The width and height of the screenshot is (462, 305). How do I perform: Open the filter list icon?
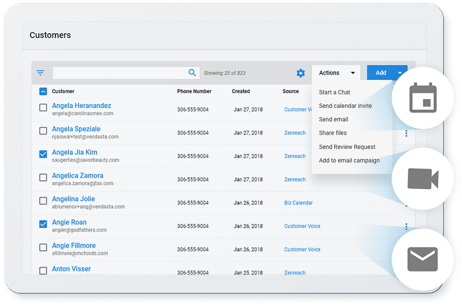[40, 73]
